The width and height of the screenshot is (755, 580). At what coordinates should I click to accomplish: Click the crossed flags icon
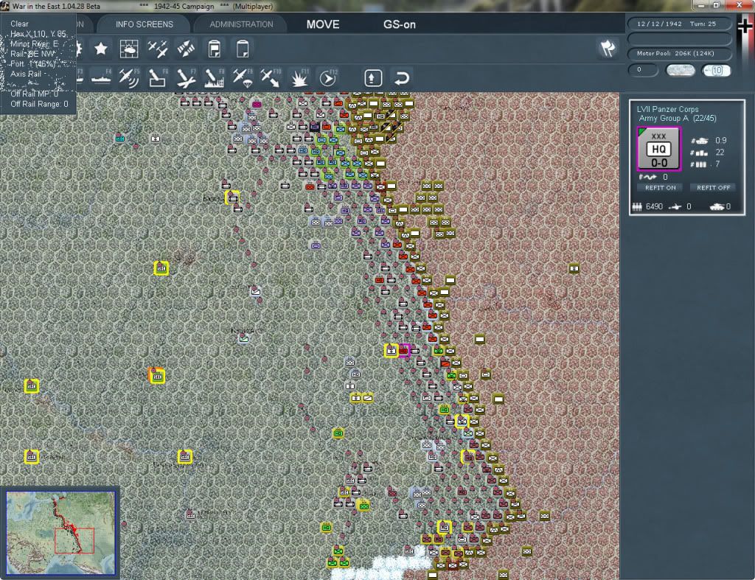click(608, 48)
